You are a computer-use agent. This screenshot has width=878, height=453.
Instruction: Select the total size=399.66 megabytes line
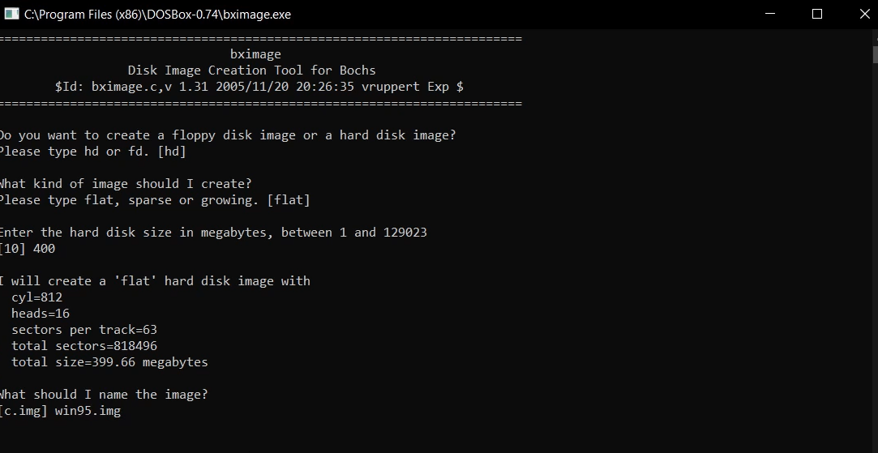tap(109, 362)
